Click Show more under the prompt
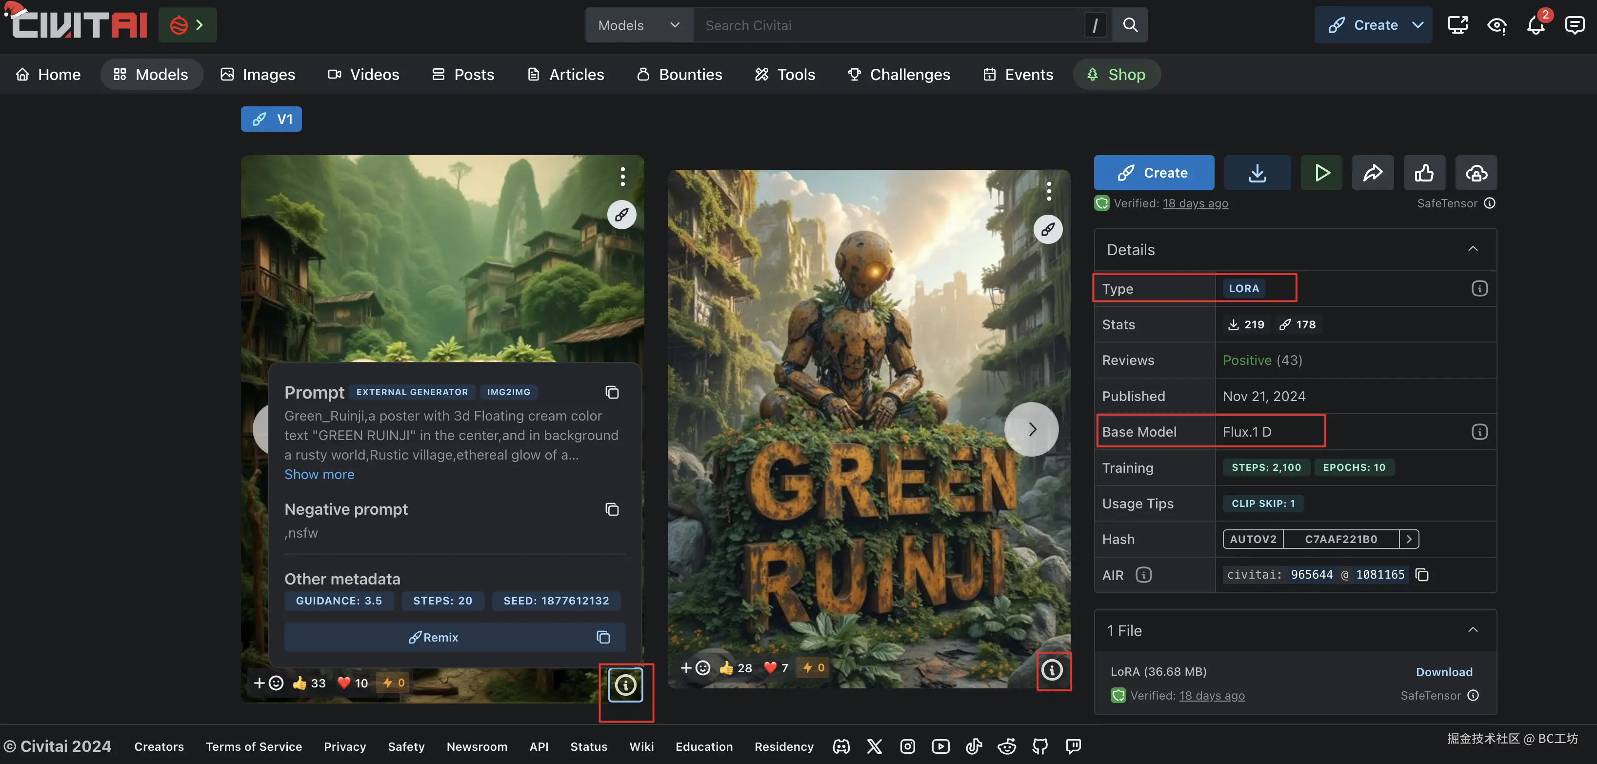This screenshot has width=1597, height=764. pos(319,474)
